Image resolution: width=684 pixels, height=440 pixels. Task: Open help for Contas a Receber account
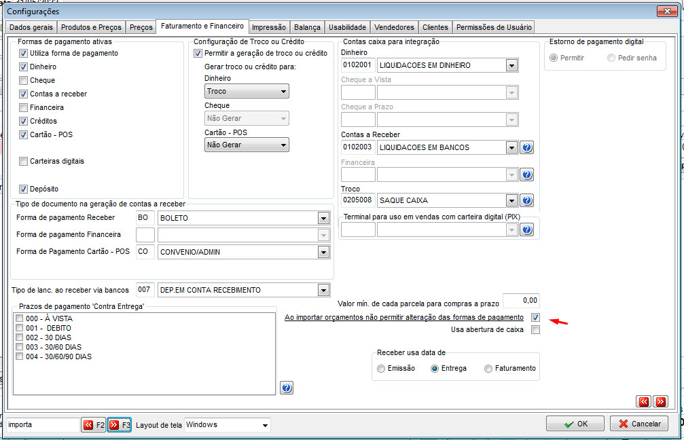(x=526, y=148)
